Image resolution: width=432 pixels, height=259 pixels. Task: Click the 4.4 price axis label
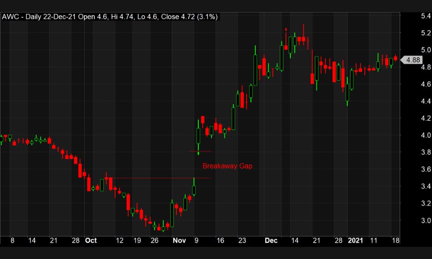pos(414,101)
